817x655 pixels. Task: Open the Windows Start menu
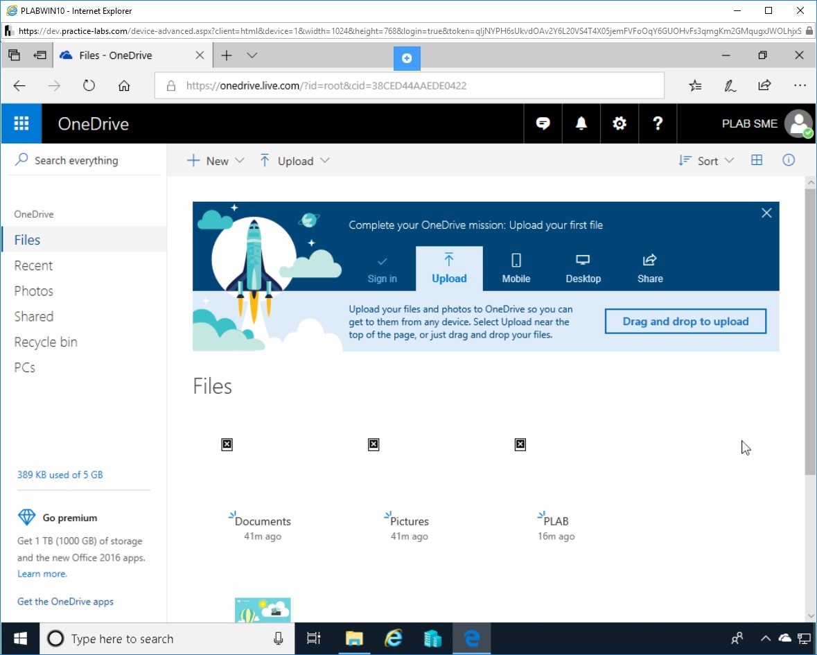20,638
